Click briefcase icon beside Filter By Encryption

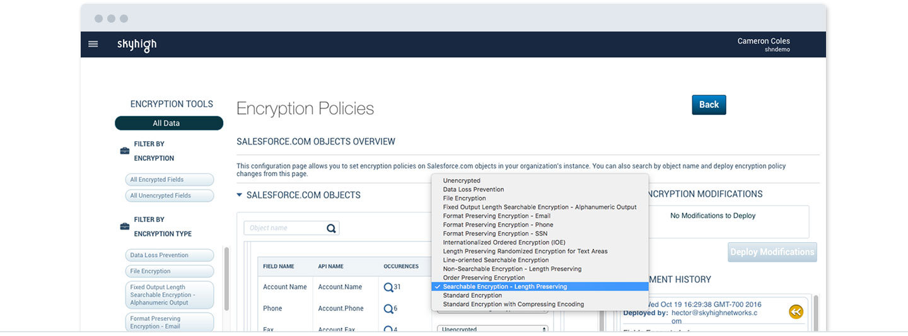click(x=125, y=151)
